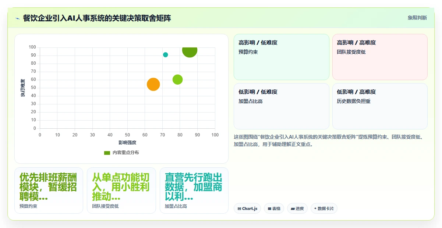The width and height of the screenshot is (442, 228).
Task: Click the 数据卡片 tag icon
Action: click(315, 209)
